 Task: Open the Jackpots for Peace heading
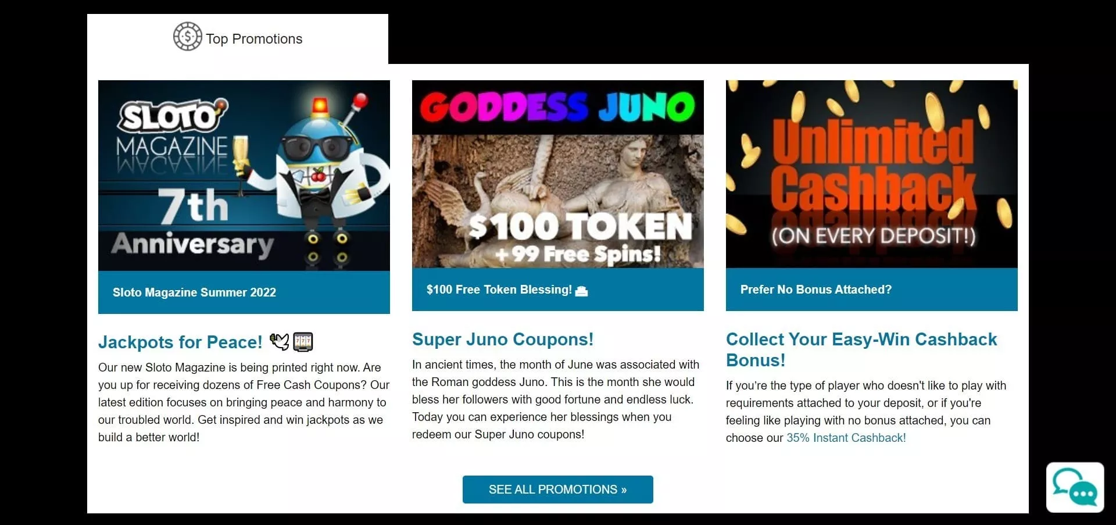pyautogui.click(x=180, y=342)
